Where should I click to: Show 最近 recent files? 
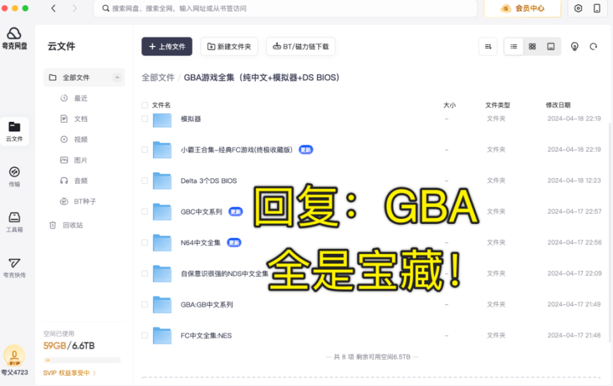[x=74, y=98]
